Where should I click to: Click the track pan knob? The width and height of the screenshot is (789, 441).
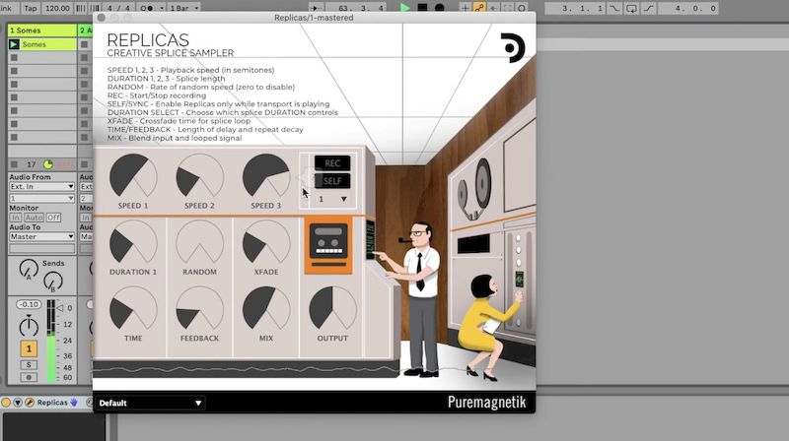[x=29, y=326]
